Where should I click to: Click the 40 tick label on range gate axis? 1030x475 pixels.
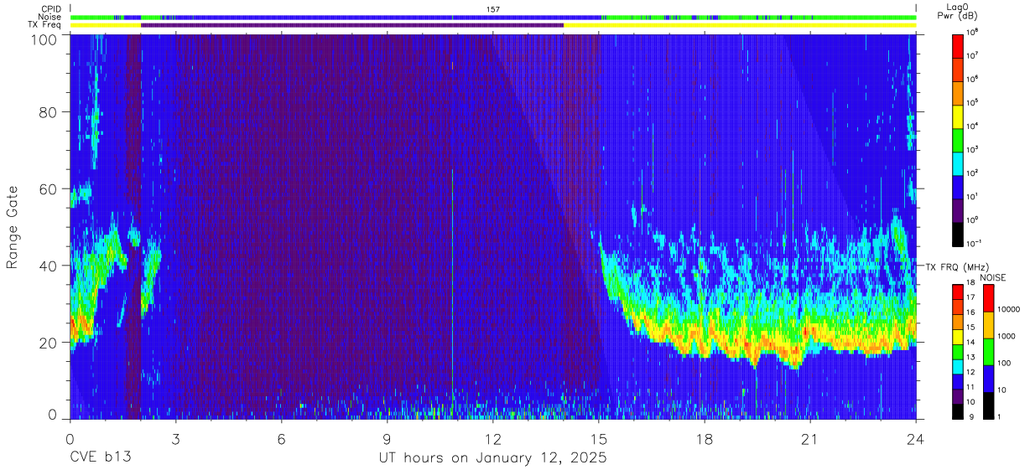pyautogui.click(x=49, y=266)
